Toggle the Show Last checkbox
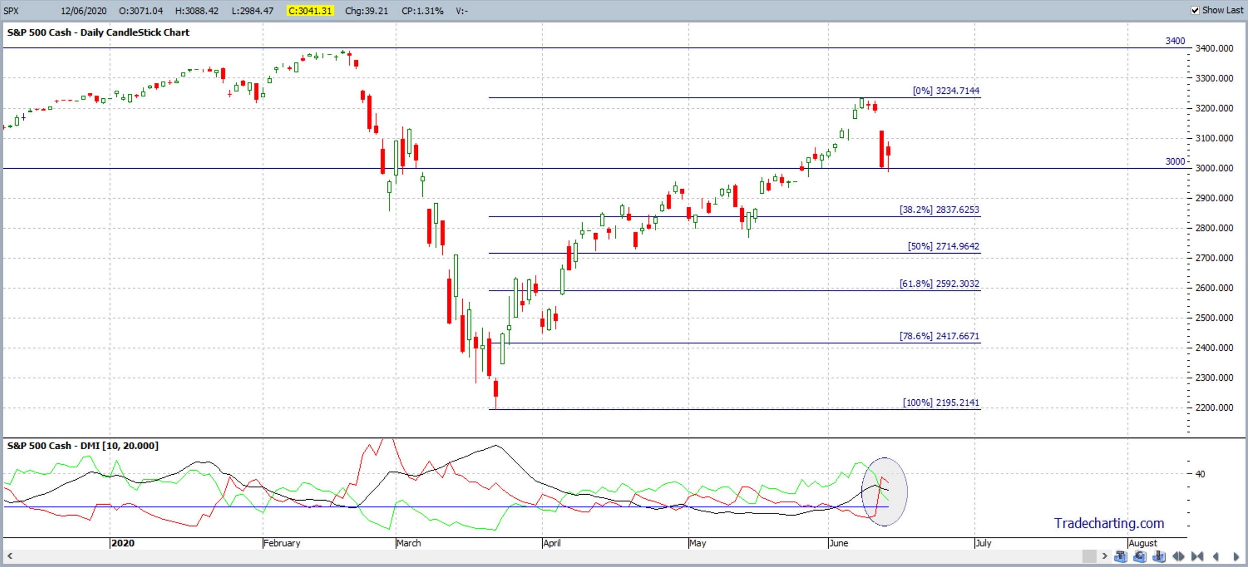The height and width of the screenshot is (567, 1248). pyautogui.click(x=1196, y=10)
